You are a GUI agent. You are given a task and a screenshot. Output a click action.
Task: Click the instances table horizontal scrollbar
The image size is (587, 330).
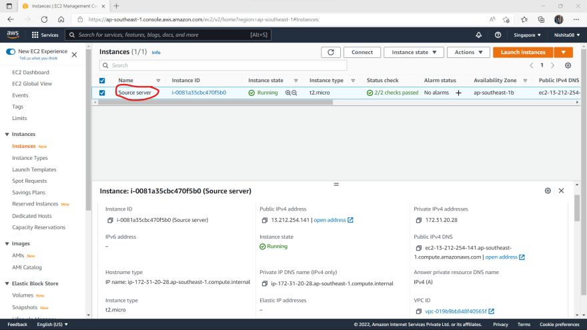point(215,102)
